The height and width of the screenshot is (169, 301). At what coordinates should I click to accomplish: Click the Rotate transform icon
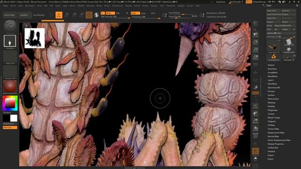pyautogui.click(x=81, y=15)
